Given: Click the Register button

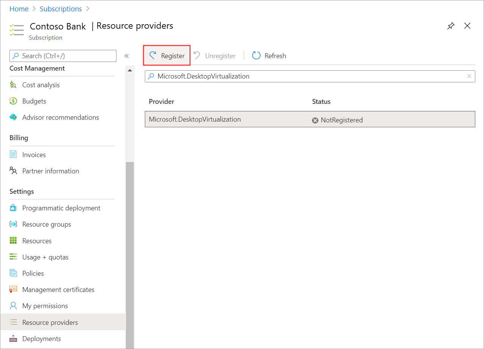Looking at the screenshot, I should coord(167,56).
